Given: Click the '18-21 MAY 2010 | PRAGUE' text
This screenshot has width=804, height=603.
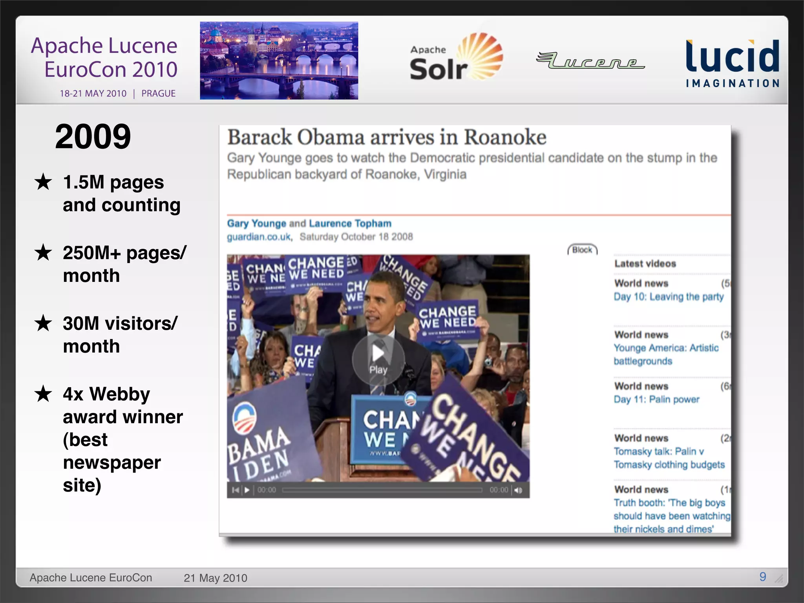Looking at the screenshot, I should click(x=117, y=93).
